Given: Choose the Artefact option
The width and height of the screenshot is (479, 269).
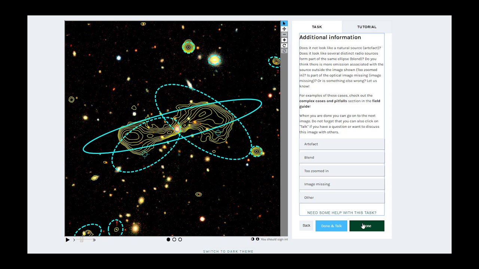Looking at the screenshot, I should (x=342, y=144).
